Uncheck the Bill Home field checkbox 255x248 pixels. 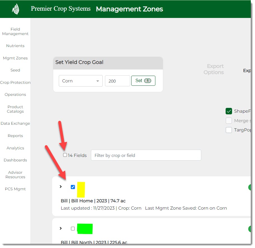pyautogui.click(x=73, y=187)
